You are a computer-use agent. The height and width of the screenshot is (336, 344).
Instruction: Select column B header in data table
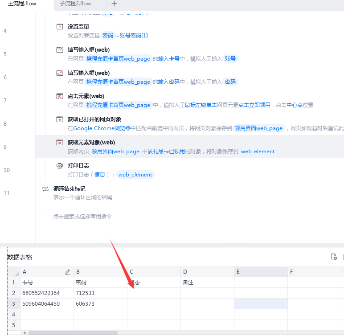(x=100, y=272)
